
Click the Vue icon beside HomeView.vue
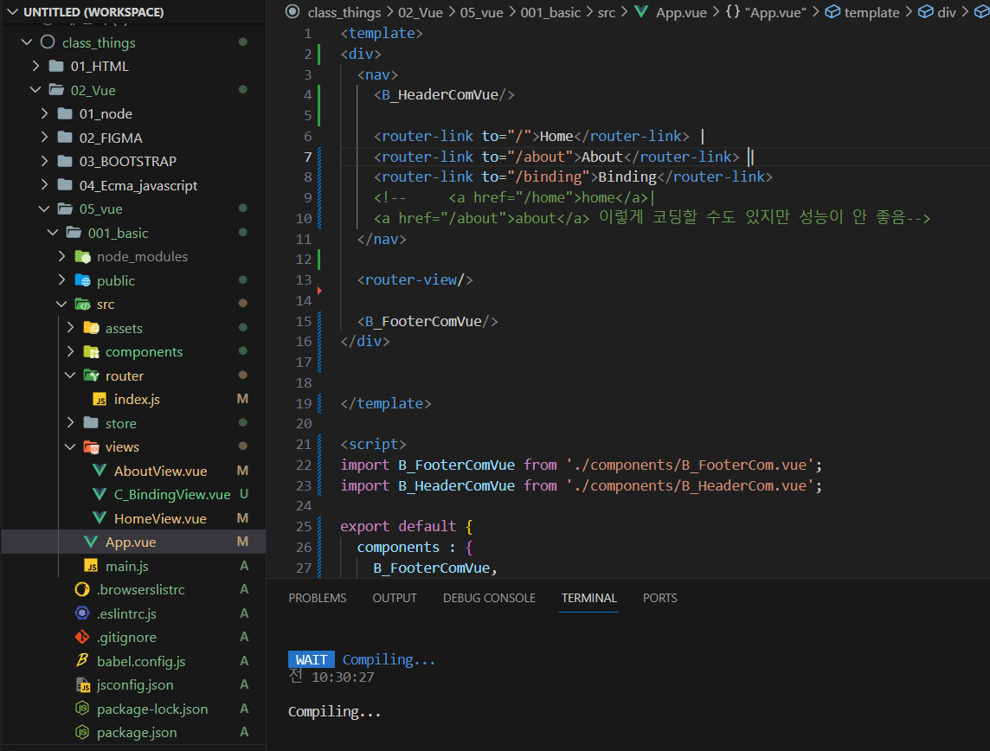(x=100, y=518)
